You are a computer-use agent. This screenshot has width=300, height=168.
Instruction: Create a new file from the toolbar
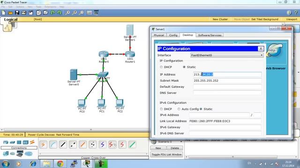tap(4, 13)
